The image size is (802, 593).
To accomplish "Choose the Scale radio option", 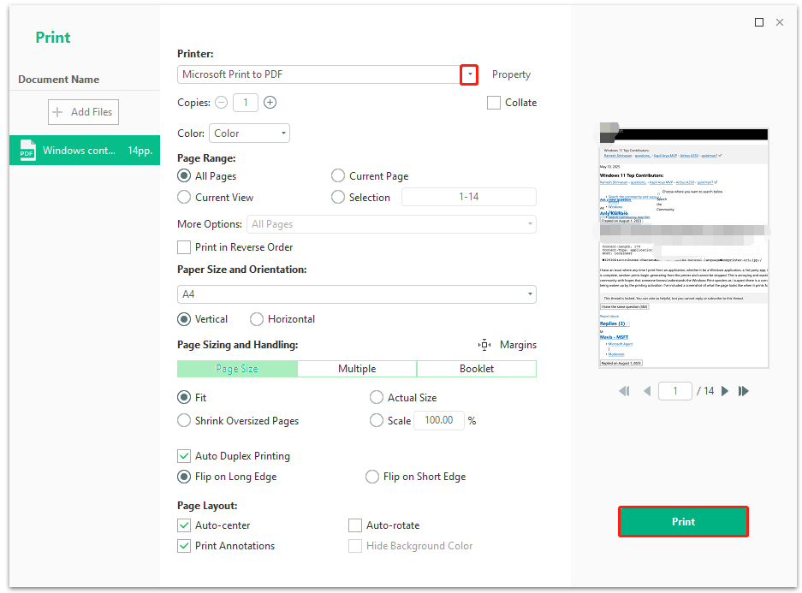I will [x=377, y=421].
